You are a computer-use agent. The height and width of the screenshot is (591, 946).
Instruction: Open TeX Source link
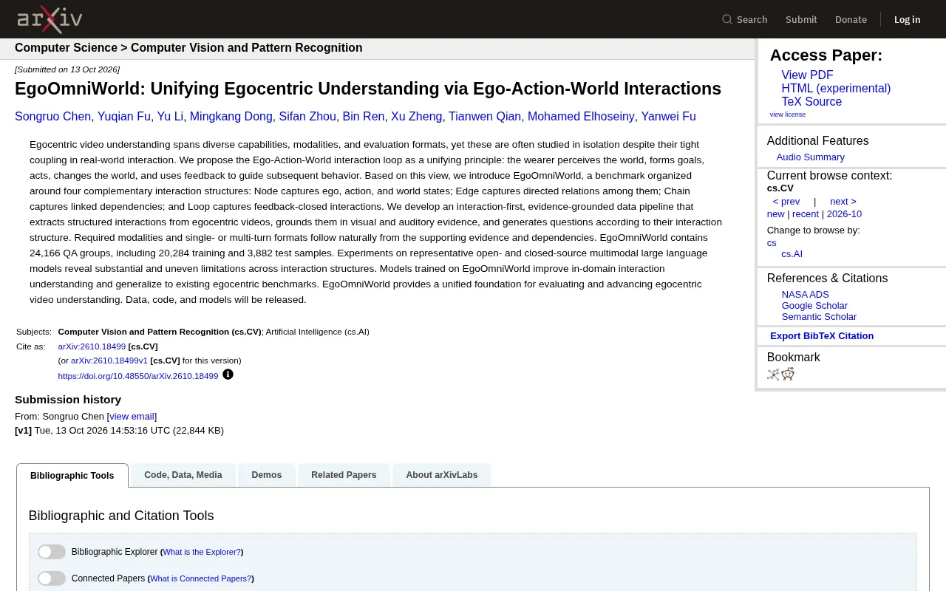811,102
